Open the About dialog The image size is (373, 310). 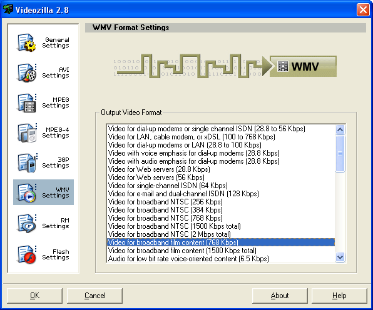pos(280,296)
